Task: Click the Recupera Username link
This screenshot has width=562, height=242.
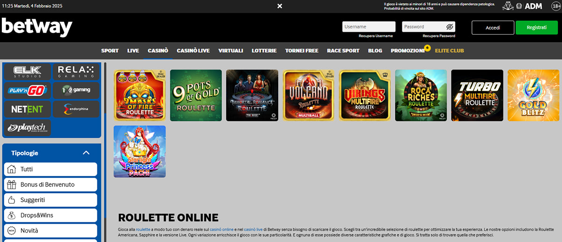Action: click(x=376, y=36)
